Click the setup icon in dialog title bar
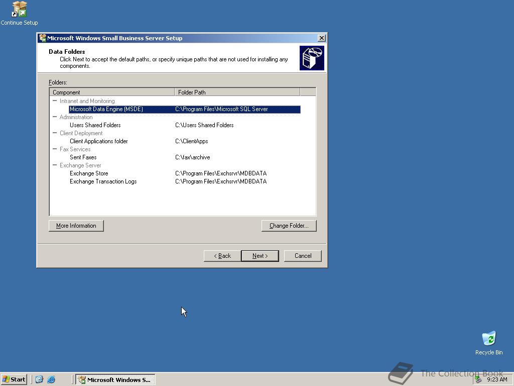 [42, 38]
